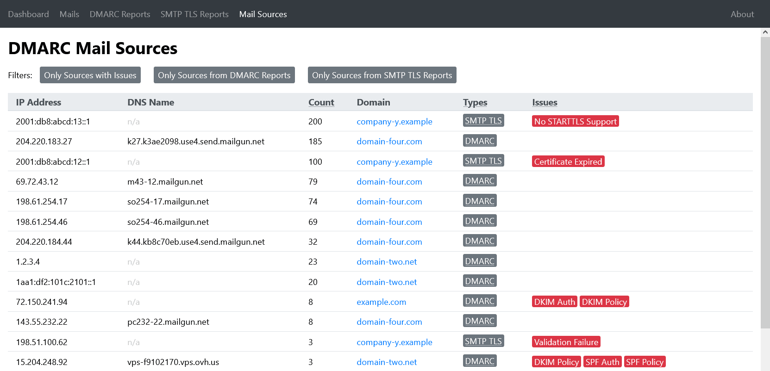
Task: Click the No STARTTLS Support badge
Action: pos(575,122)
